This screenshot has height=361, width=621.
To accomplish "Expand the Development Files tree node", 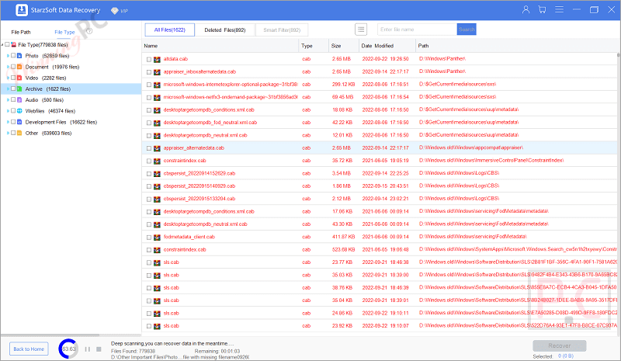I will point(8,122).
